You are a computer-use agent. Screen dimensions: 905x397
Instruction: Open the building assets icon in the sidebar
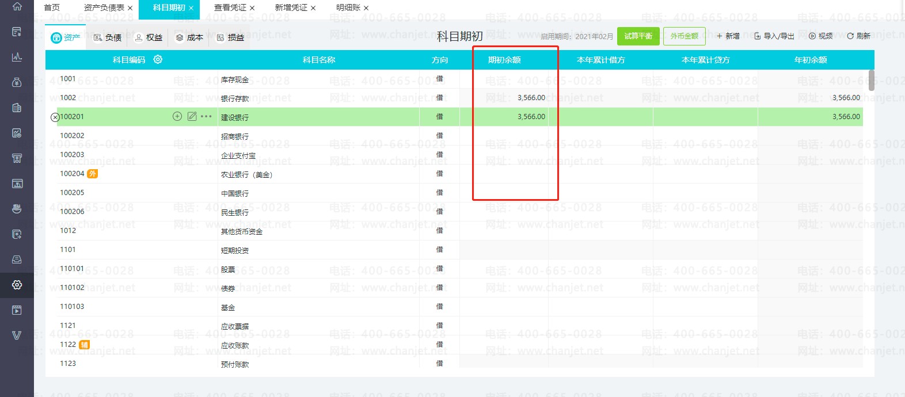[17, 108]
